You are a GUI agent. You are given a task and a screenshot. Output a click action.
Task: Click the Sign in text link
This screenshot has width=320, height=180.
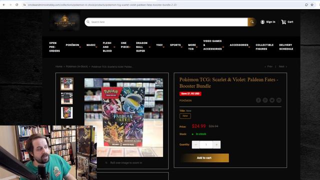pyautogui.click(x=270, y=22)
